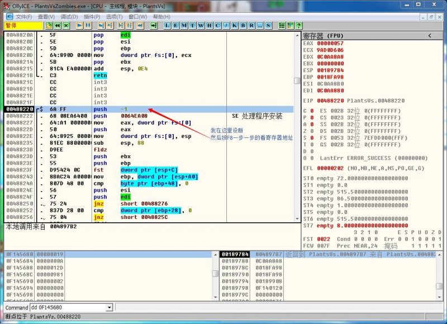
Task: Open Memory map with M button
Action: click(x=184, y=26)
